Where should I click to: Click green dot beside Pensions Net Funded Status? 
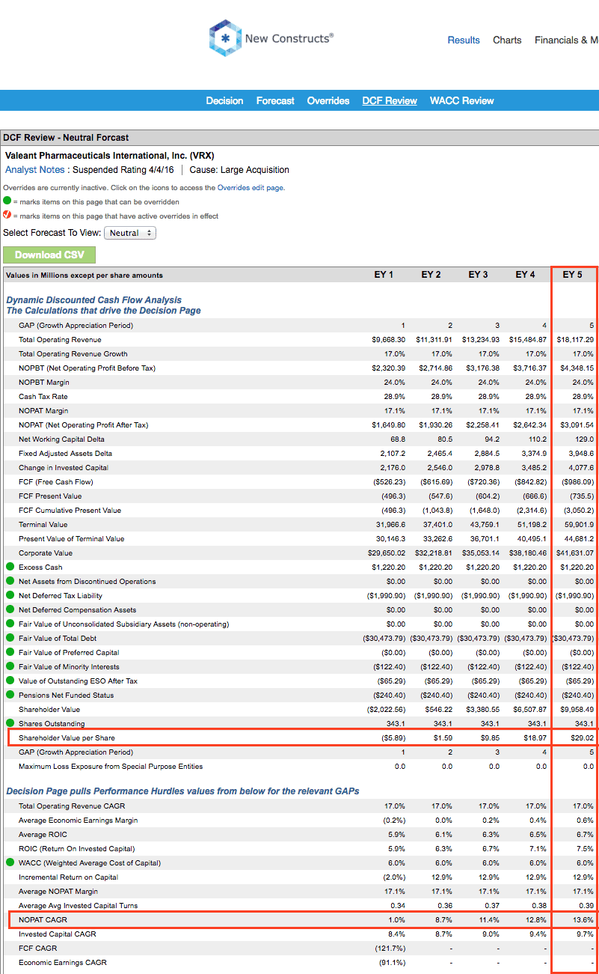click(10, 695)
